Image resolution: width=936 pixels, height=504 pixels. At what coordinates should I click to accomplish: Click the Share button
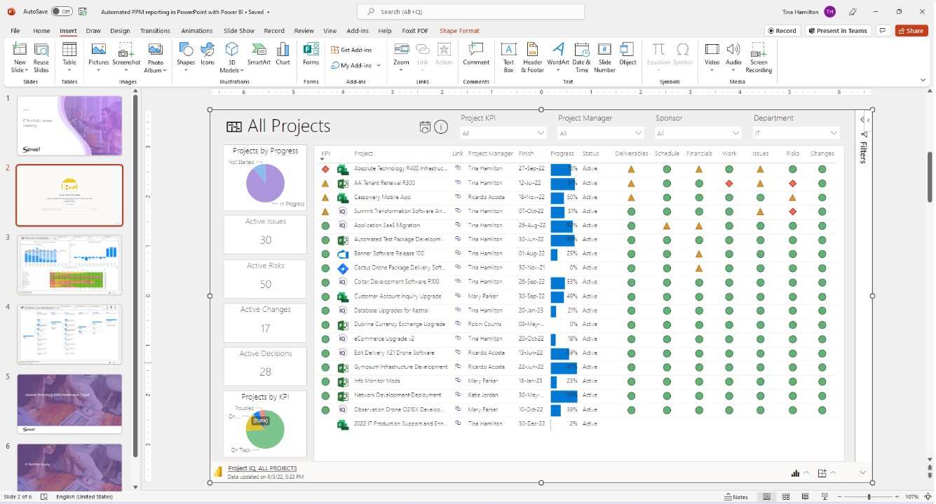[x=911, y=31]
